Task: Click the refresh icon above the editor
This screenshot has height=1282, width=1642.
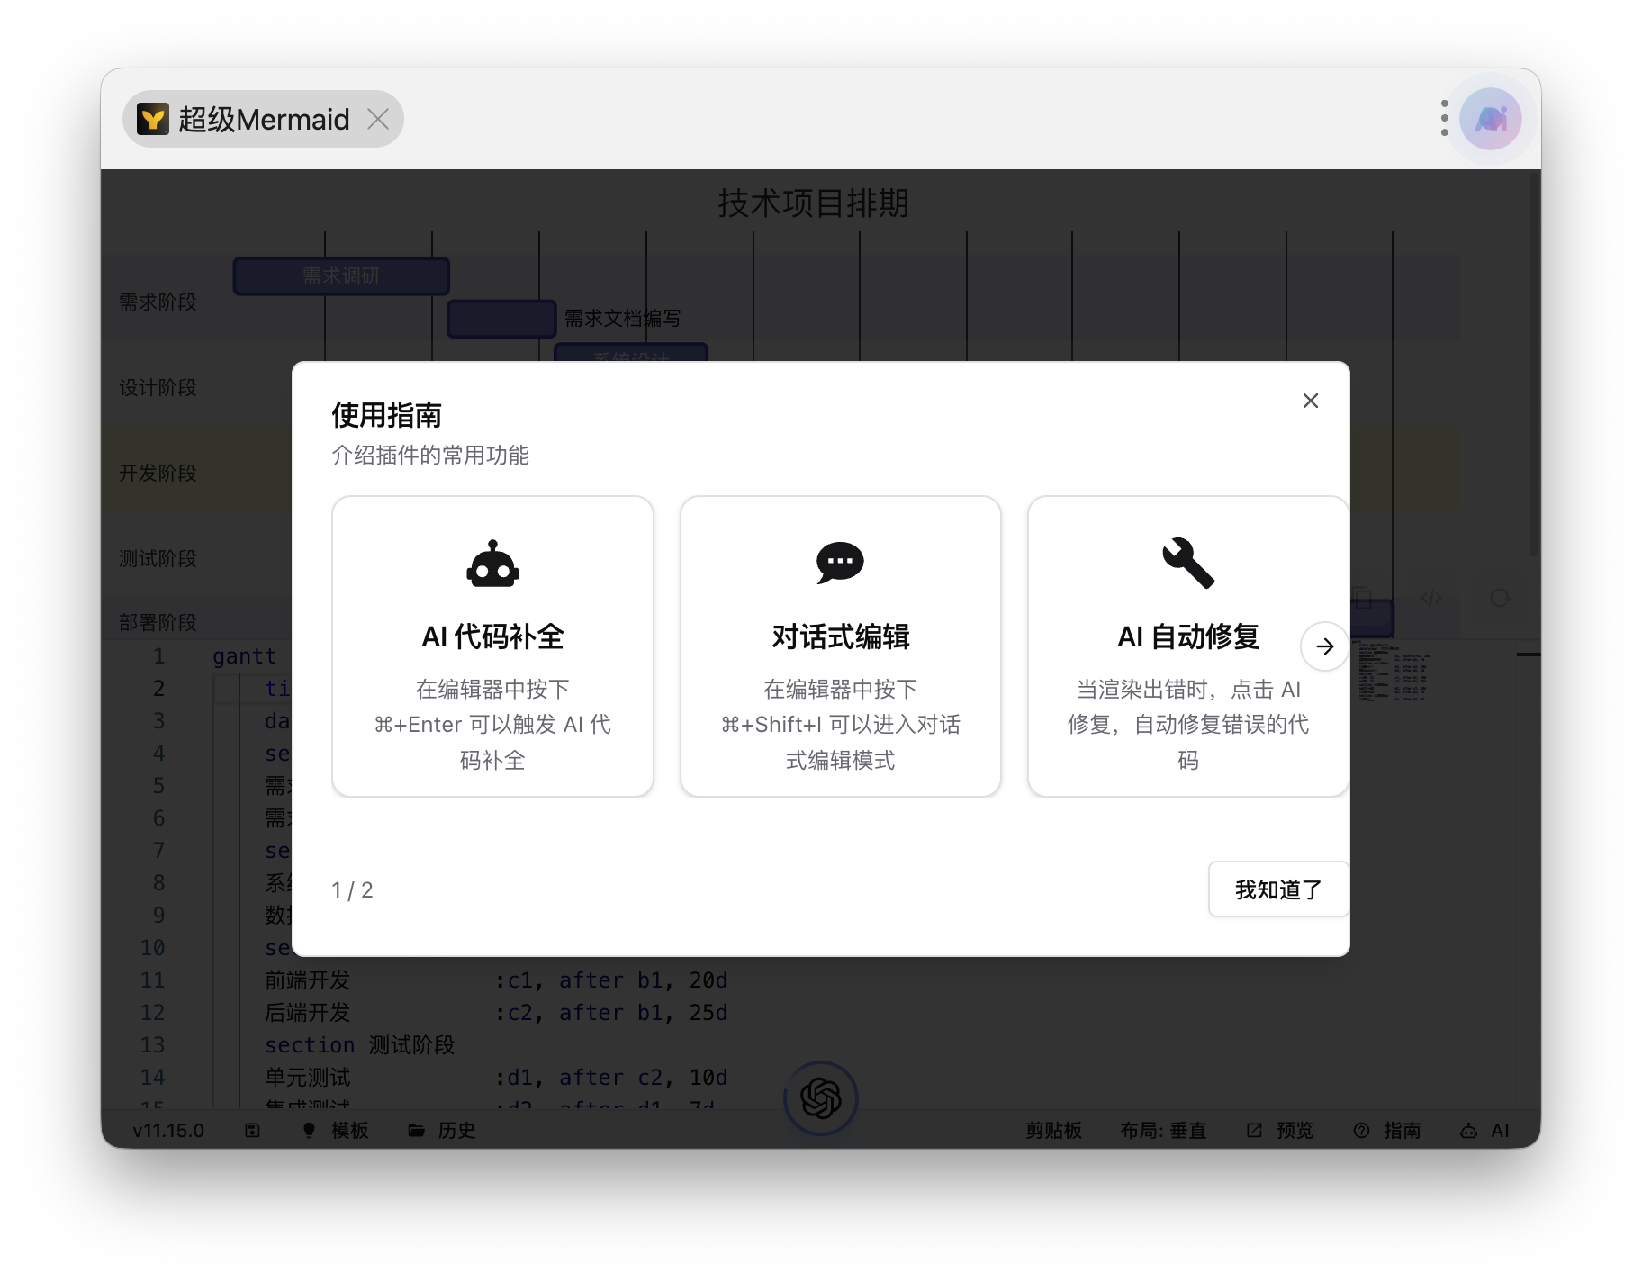Action: (x=1500, y=598)
